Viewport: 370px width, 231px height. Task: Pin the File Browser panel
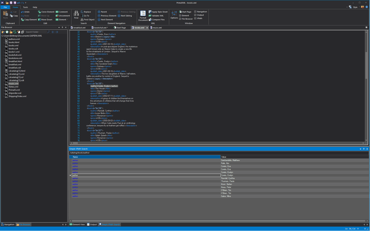coord(63,28)
